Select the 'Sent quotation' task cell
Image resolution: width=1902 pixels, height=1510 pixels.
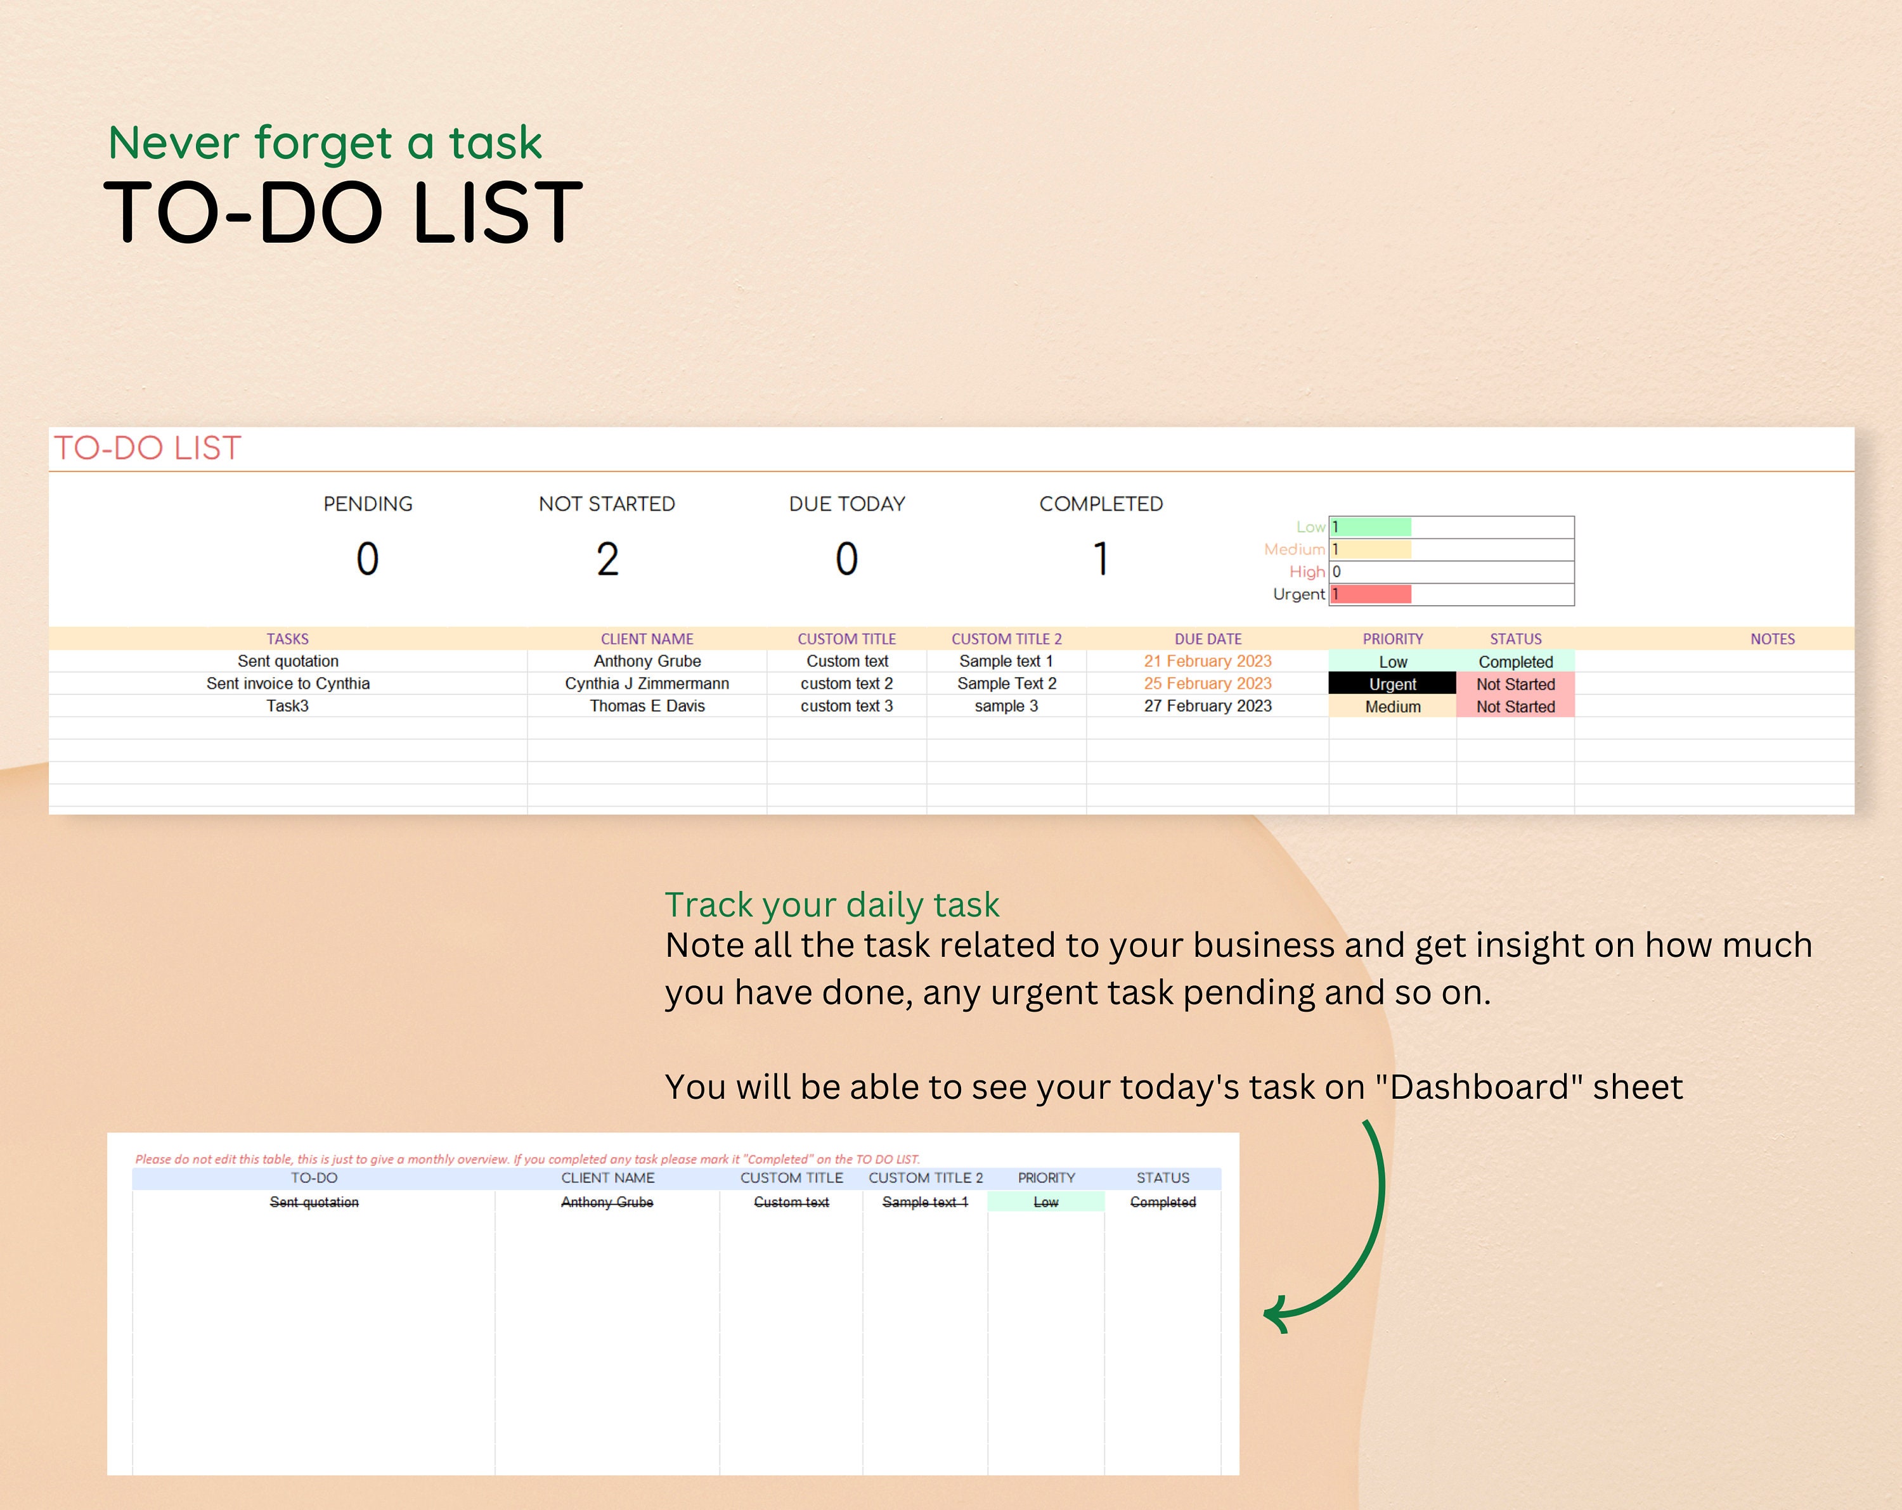pos(288,661)
